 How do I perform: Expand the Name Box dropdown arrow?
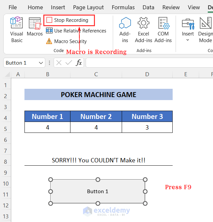41,63
